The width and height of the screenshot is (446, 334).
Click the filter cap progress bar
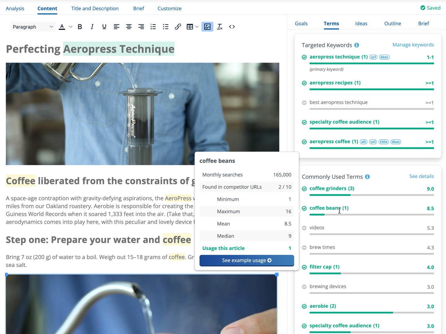click(x=372, y=273)
